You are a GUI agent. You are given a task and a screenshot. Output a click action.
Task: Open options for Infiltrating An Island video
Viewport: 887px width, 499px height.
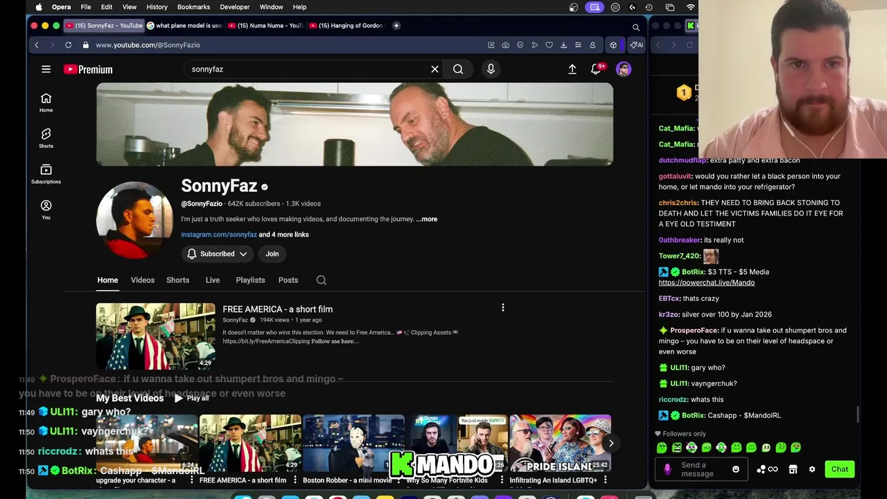605,480
